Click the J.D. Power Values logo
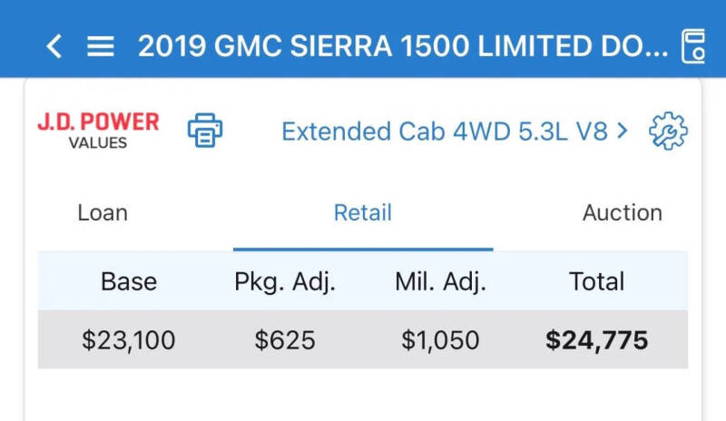726x421 pixels. point(98,131)
